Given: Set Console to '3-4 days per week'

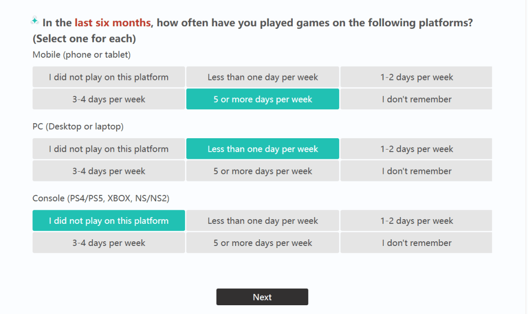Looking at the screenshot, I should 108,243.
